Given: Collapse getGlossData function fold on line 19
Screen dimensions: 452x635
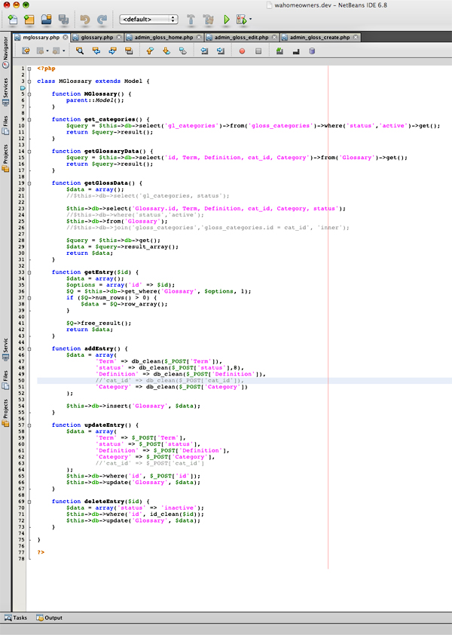Looking at the screenshot, I should tap(29, 183).
